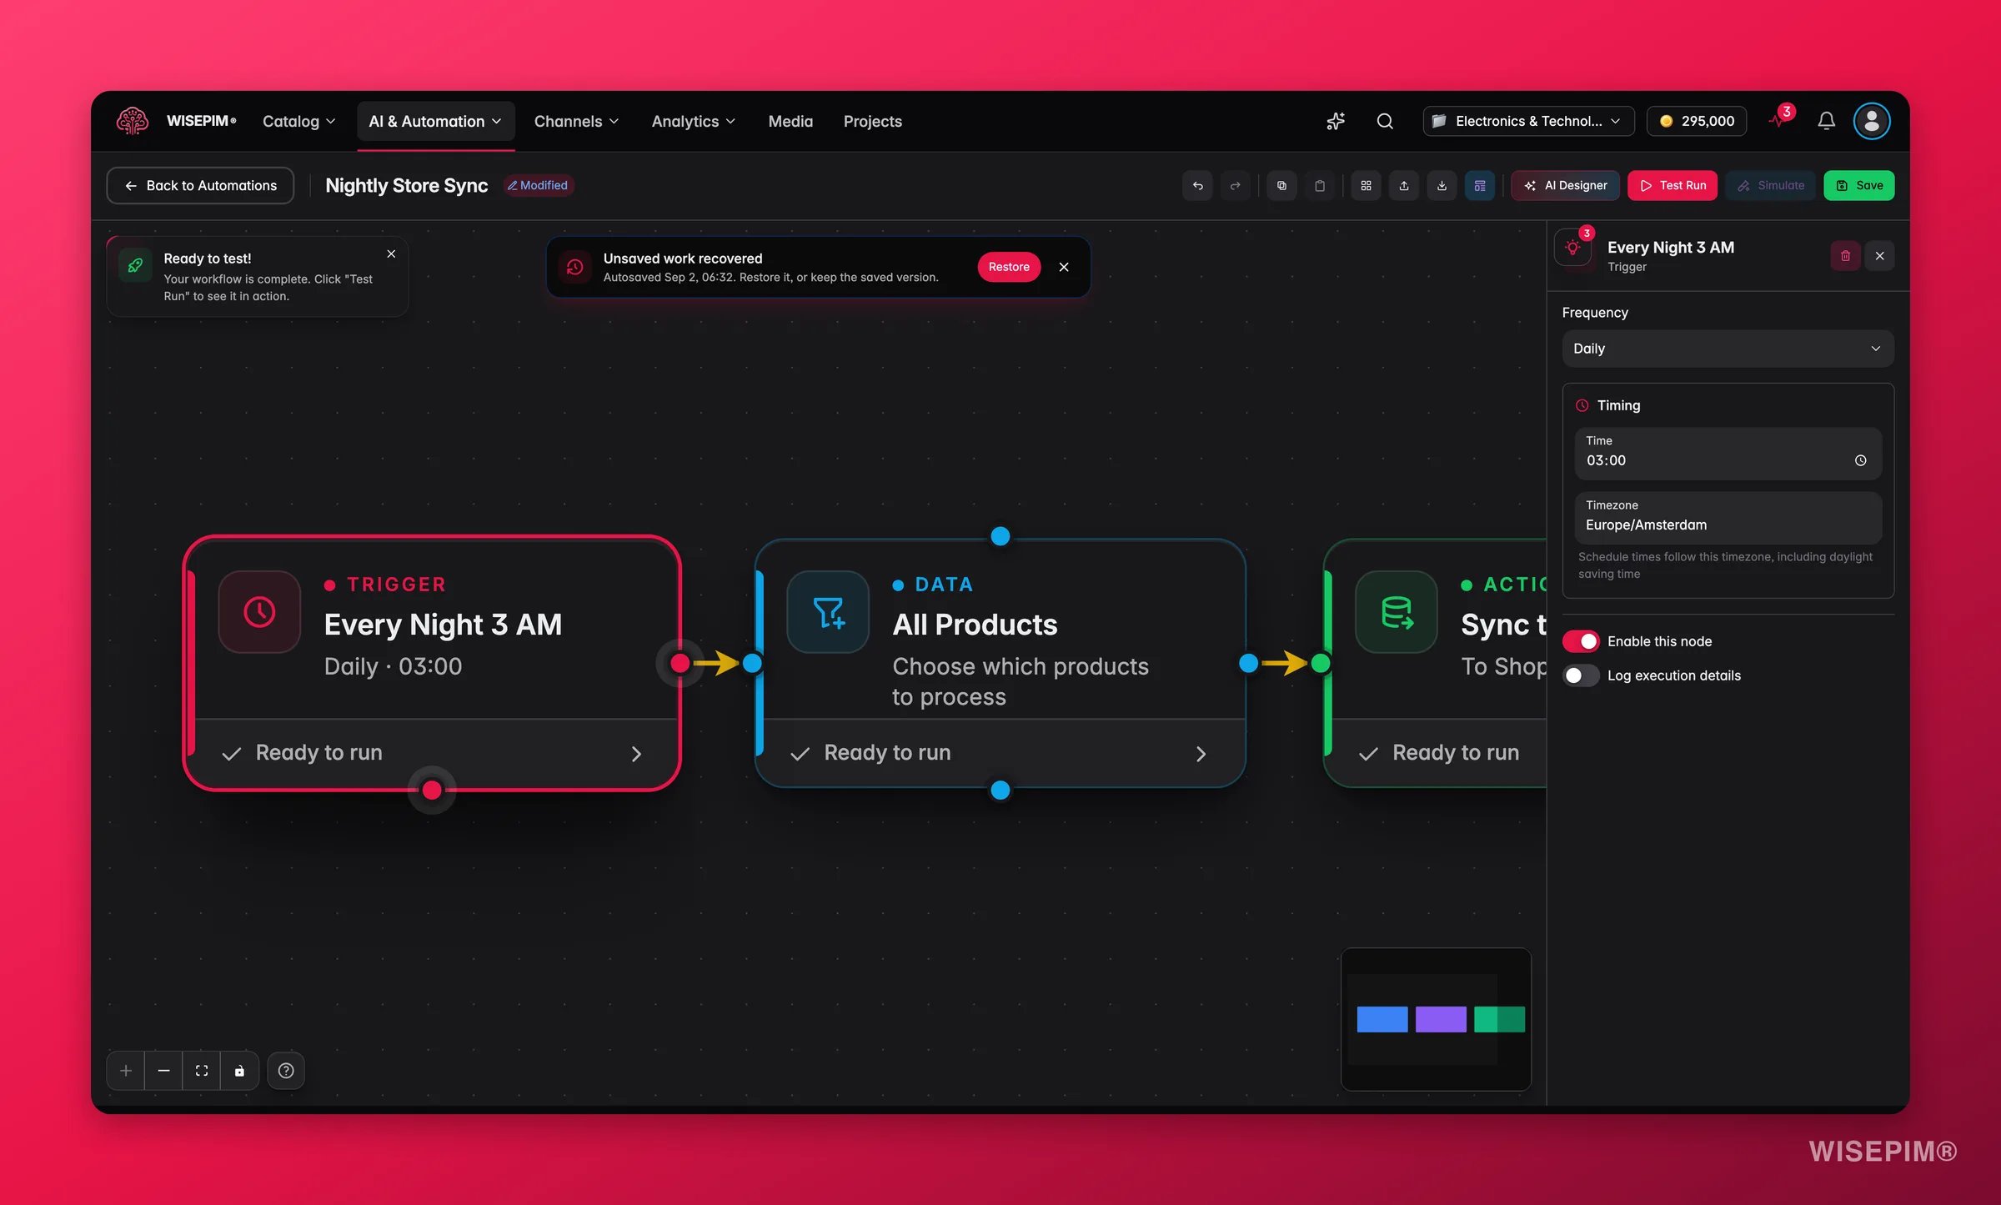Open the Frequency Daily dropdown
Screen dimensions: 2001x1205
pos(1728,349)
